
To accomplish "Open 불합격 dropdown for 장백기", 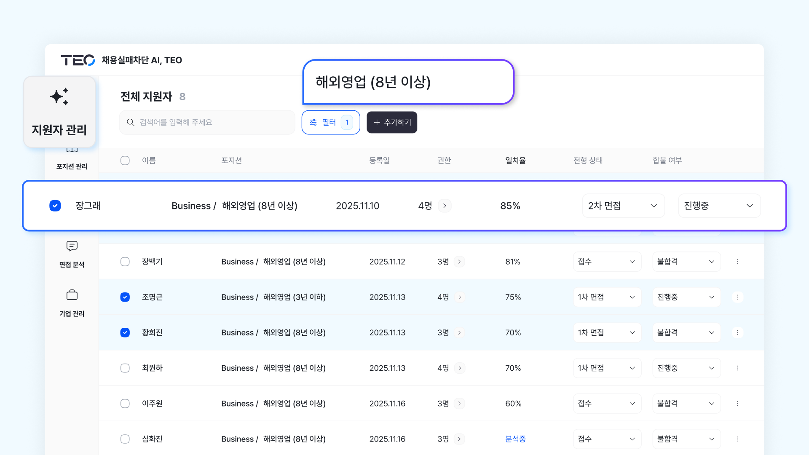I will (x=686, y=262).
